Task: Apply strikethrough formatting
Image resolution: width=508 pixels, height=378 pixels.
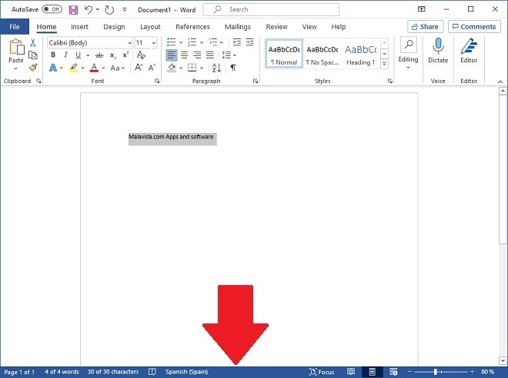Action: coord(99,55)
